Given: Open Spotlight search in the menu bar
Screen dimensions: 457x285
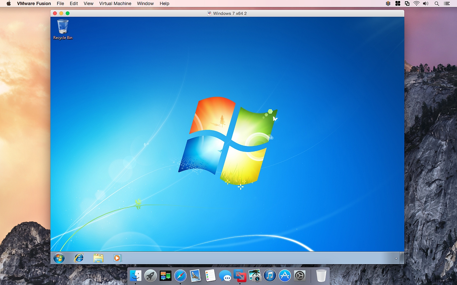Looking at the screenshot, I should pyautogui.click(x=437, y=3).
